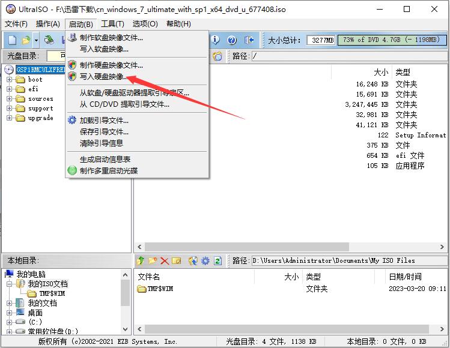Click the add-to-image icon in local toolbar

click(x=193, y=260)
